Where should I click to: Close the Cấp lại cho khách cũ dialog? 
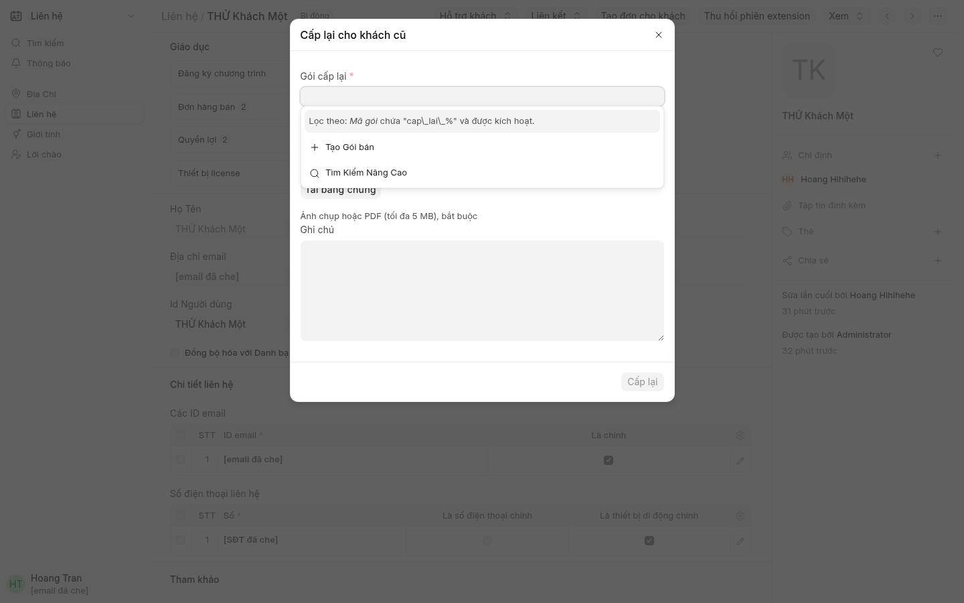point(659,35)
